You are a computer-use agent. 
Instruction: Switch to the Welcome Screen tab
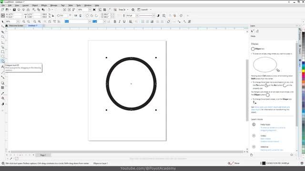point(16,26)
